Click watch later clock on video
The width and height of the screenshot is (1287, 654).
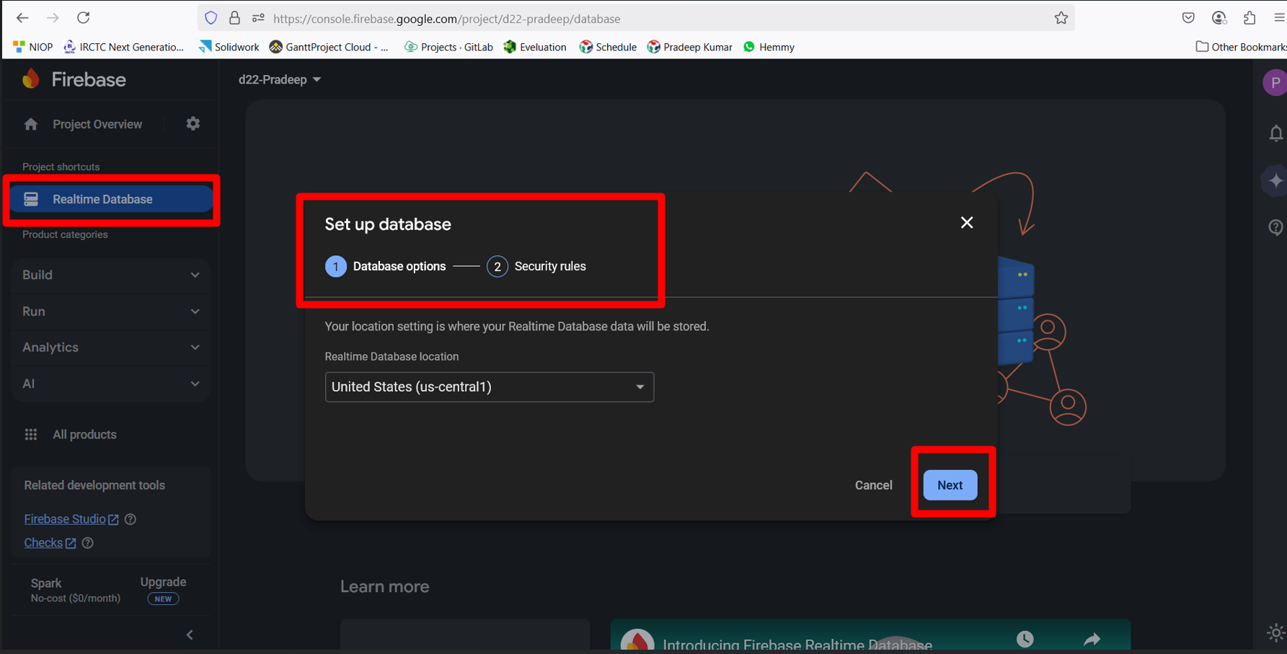click(x=1025, y=639)
